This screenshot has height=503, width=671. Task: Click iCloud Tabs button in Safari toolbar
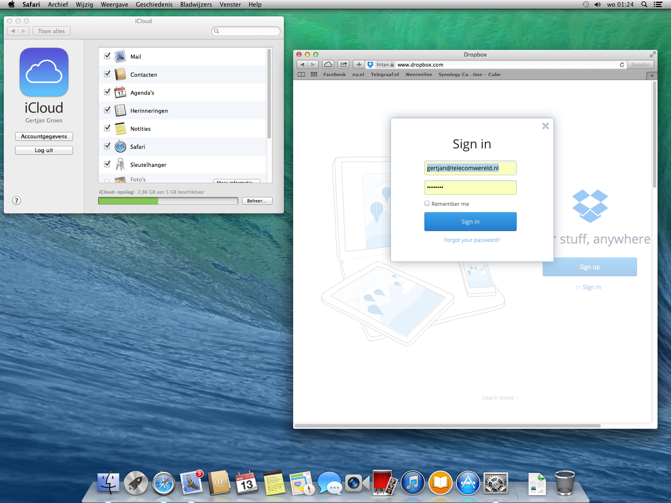[x=328, y=65]
